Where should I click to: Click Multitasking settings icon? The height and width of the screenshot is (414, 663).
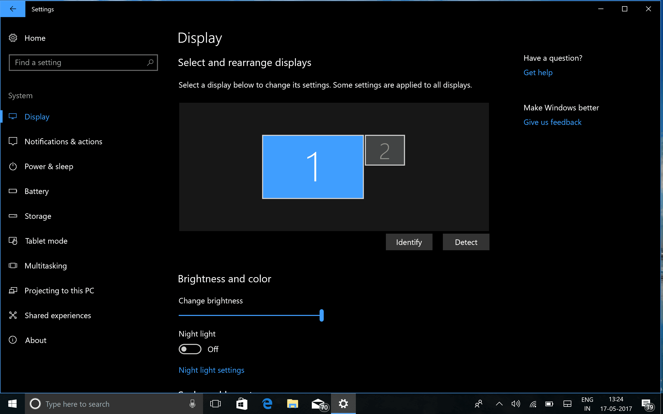click(13, 266)
